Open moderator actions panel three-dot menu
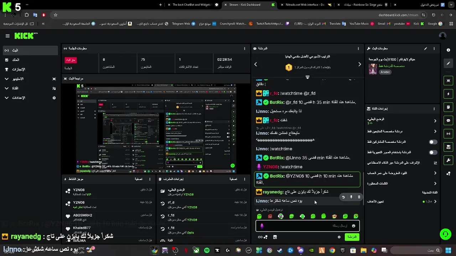456x256 pixels. tap(244, 179)
